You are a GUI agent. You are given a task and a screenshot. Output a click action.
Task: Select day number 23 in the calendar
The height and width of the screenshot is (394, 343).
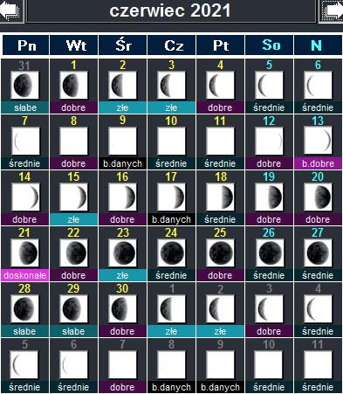coord(122,232)
